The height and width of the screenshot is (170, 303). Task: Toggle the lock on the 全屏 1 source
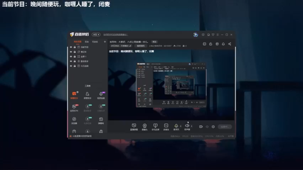[x=75, y=56]
